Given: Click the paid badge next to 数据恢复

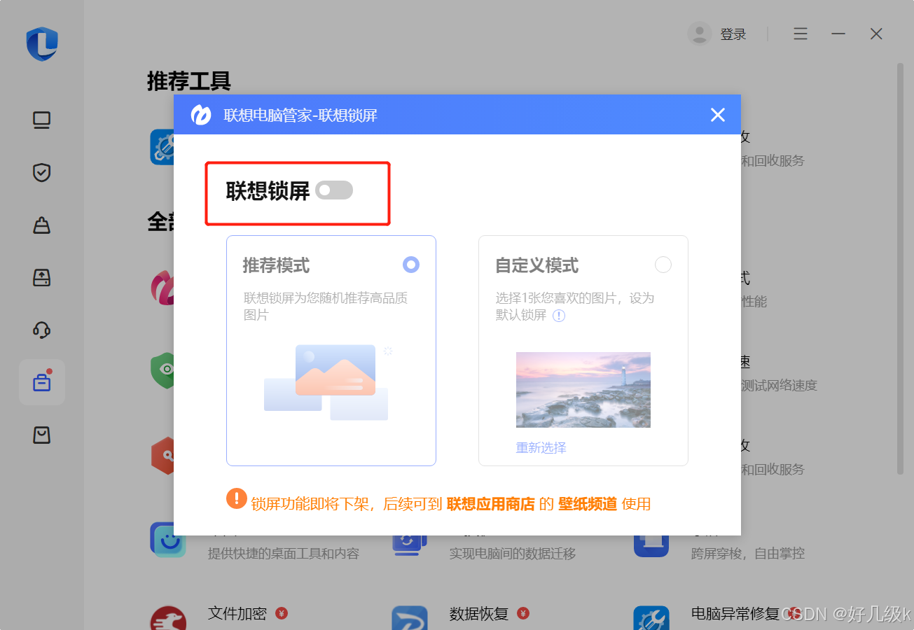Looking at the screenshot, I should pyautogui.click(x=523, y=613).
